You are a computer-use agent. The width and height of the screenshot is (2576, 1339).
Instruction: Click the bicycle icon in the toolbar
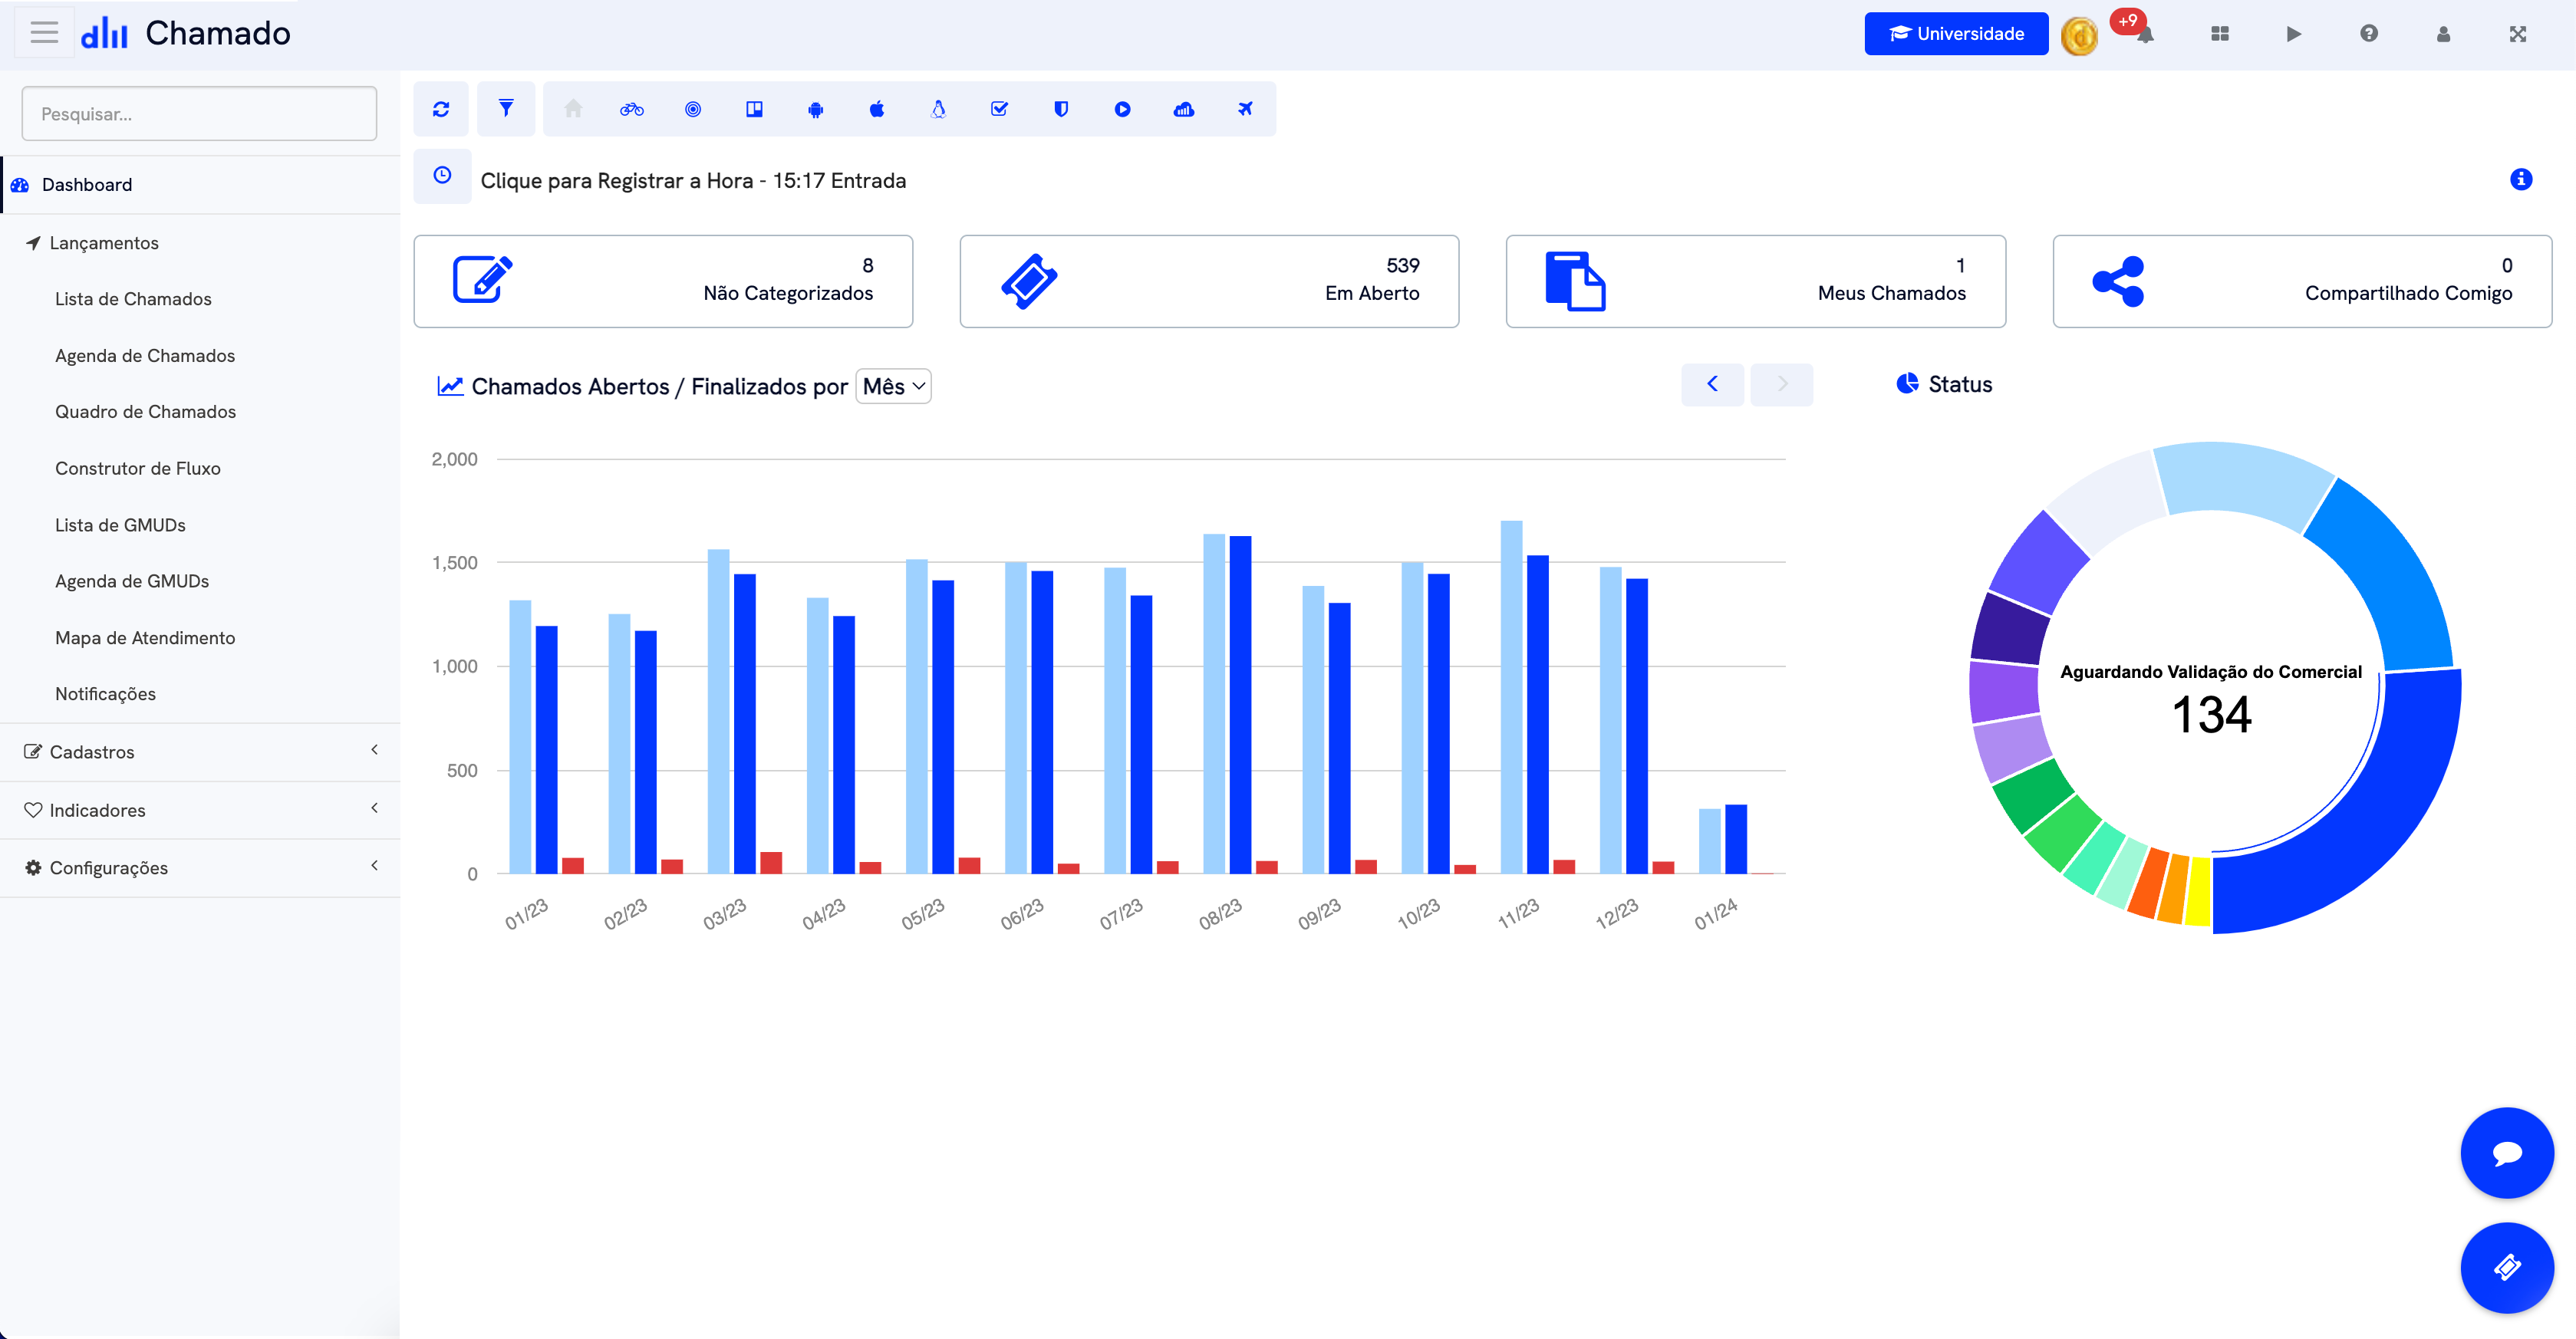pos(633,108)
